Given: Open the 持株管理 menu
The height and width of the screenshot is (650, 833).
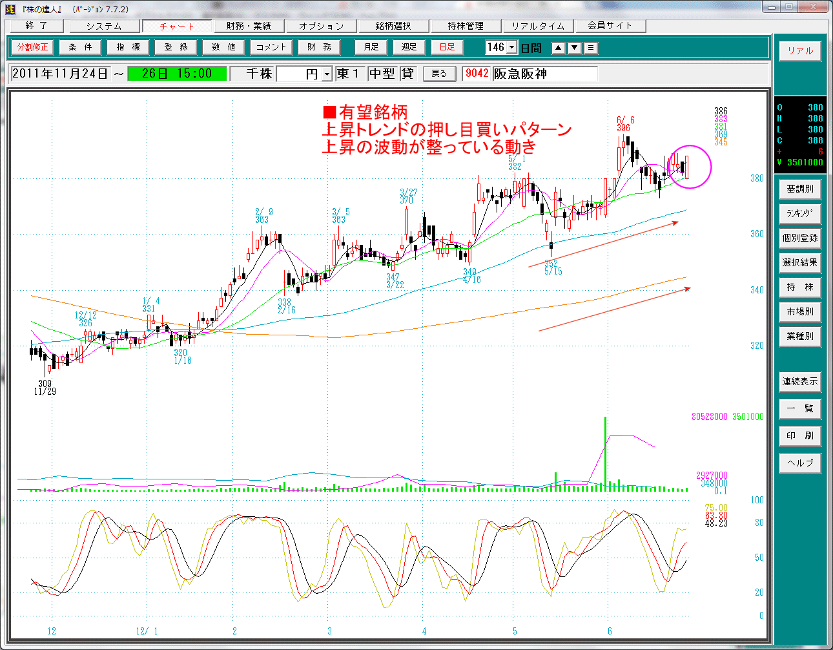Looking at the screenshot, I should (x=466, y=26).
